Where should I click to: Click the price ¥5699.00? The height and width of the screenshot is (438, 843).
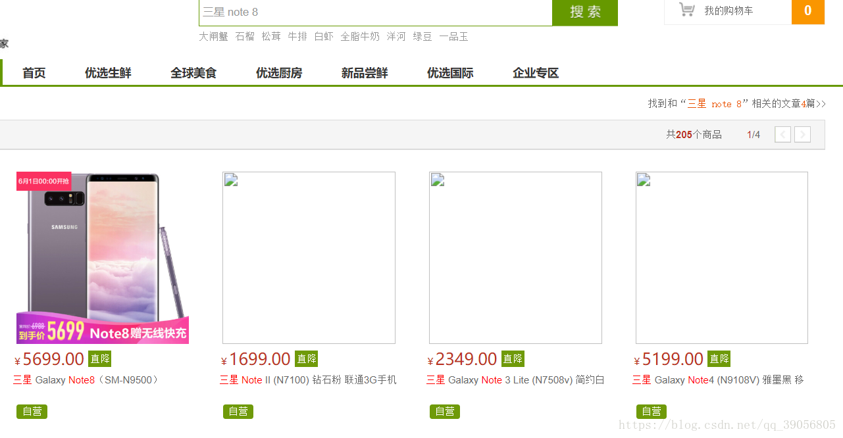click(x=49, y=359)
